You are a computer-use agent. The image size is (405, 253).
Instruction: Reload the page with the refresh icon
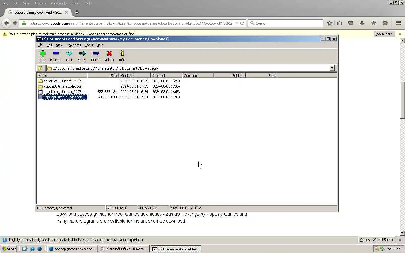point(242,23)
